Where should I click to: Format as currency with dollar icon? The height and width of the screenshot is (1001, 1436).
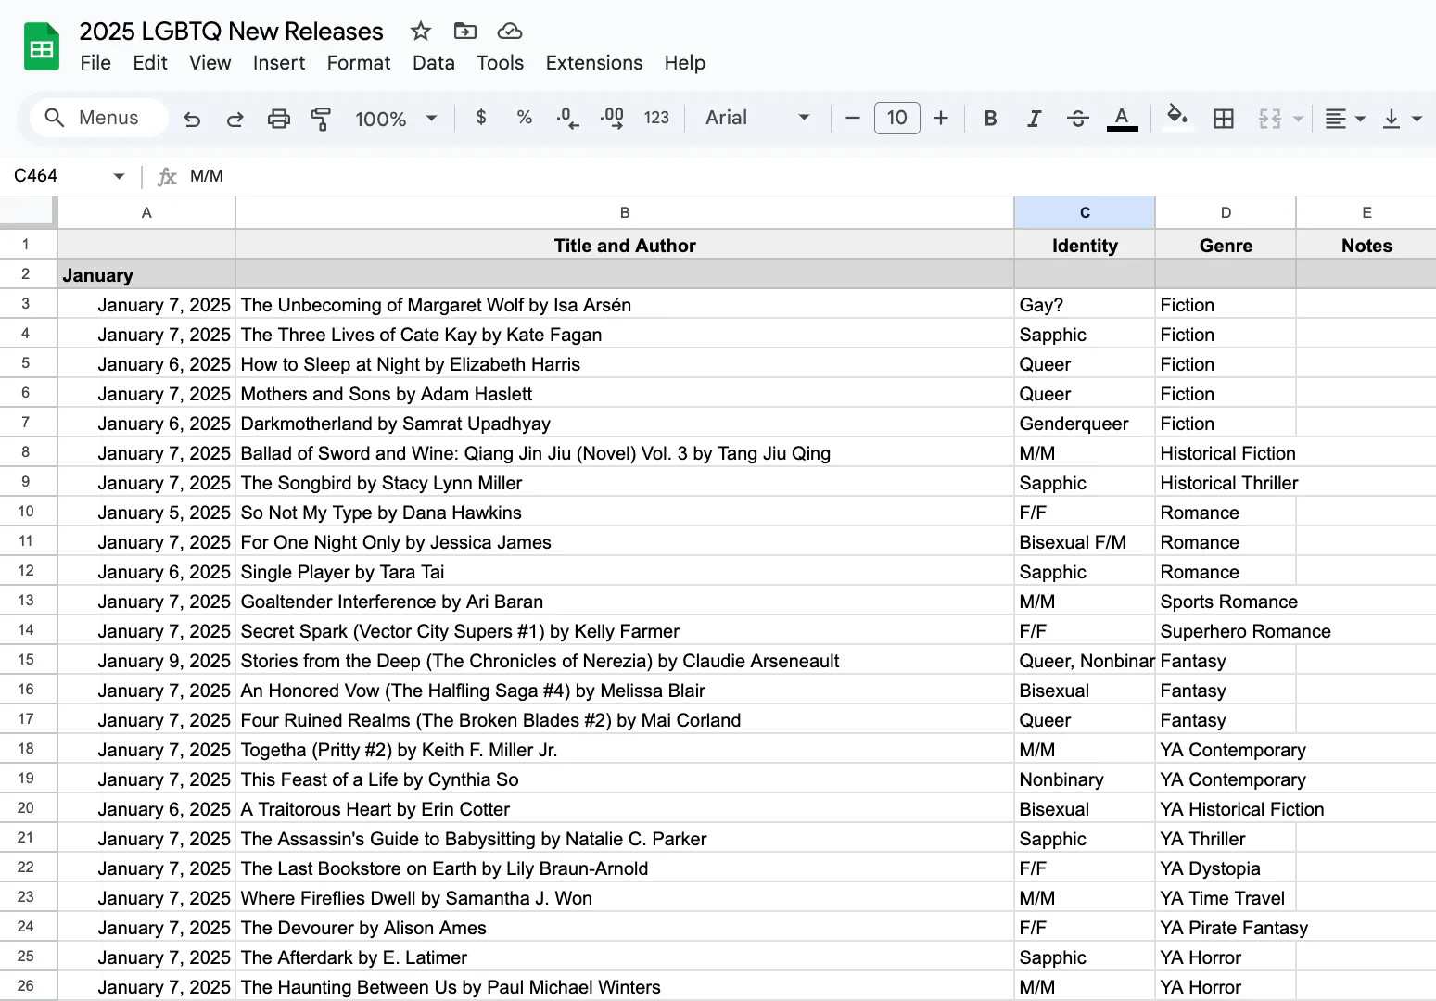pyautogui.click(x=481, y=118)
